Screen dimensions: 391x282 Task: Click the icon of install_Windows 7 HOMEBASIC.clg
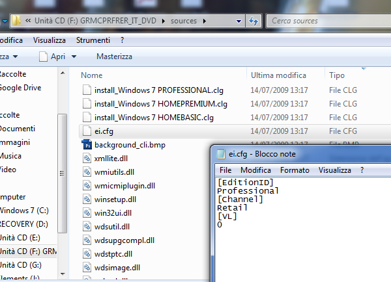pos(87,118)
